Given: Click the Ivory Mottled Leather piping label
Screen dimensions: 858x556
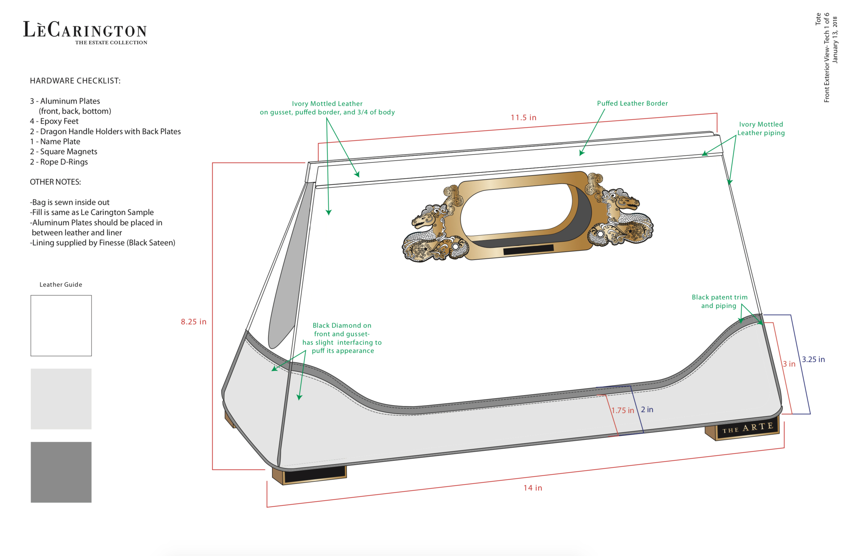Looking at the screenshot, I should tap(761, 129).
